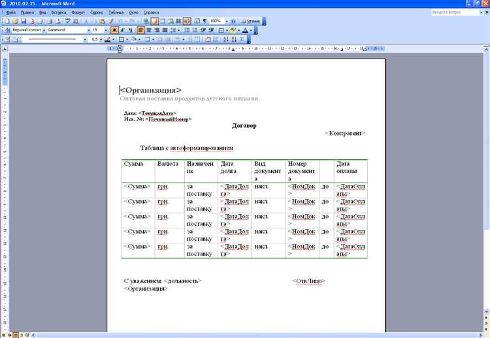Toggle bold formatting
This screenshot has height=338, width=490.
pyautogui.click(x=114, y=30)
